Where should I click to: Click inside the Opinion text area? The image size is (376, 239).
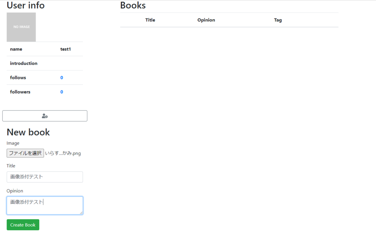(x=45, y=206)
